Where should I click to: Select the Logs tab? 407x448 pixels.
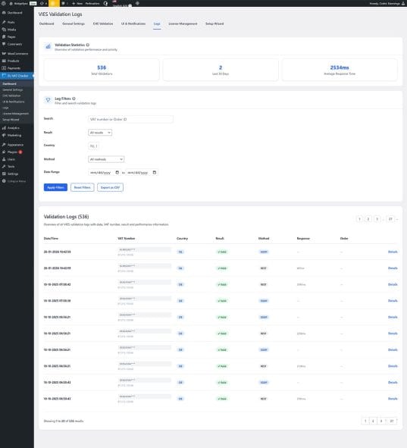(x=157, y=23)
